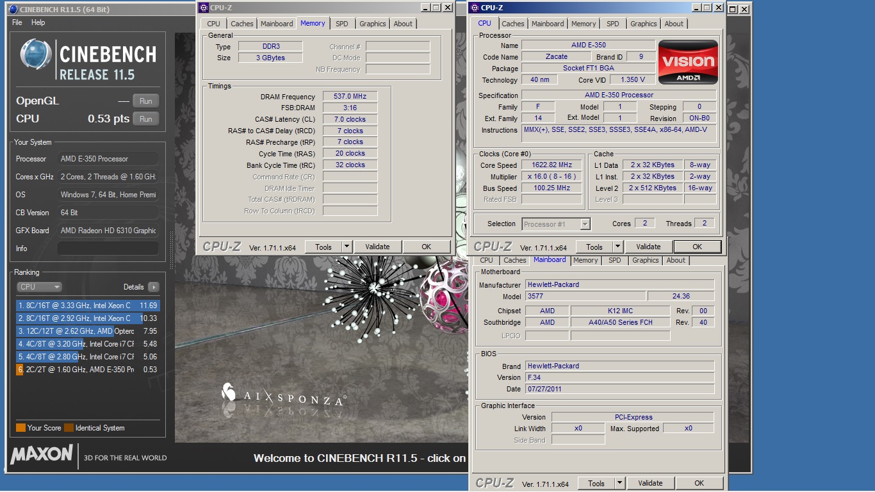Click Tools in bottom Mainboard CPU-Z window
The width and height of the screenshot is (875, 492).
(596, 484)
